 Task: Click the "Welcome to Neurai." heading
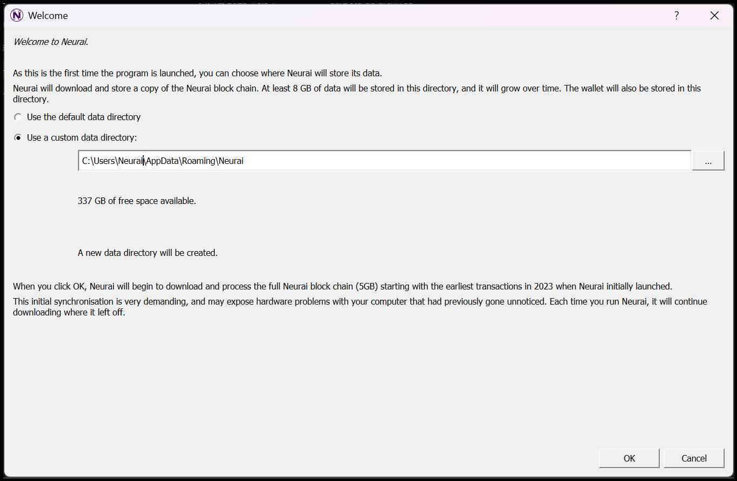[x=51, y=42]
